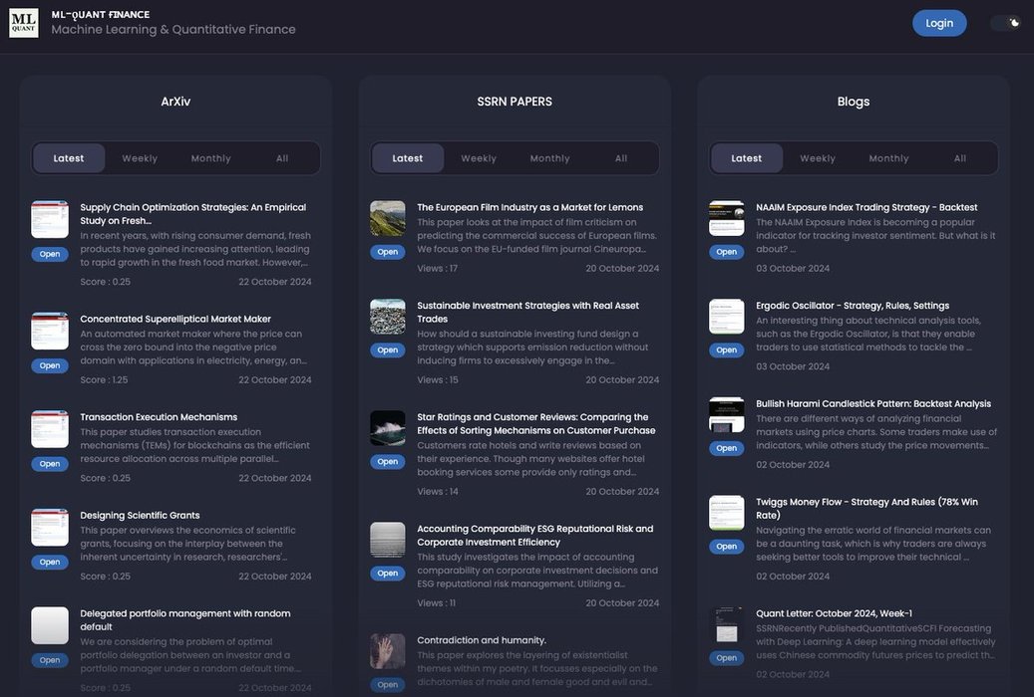The height and width of the screenshot is (697, 1034).
Task: Click NAAIM Exposure Index blog thumbnail
Action: pos(727,218)
